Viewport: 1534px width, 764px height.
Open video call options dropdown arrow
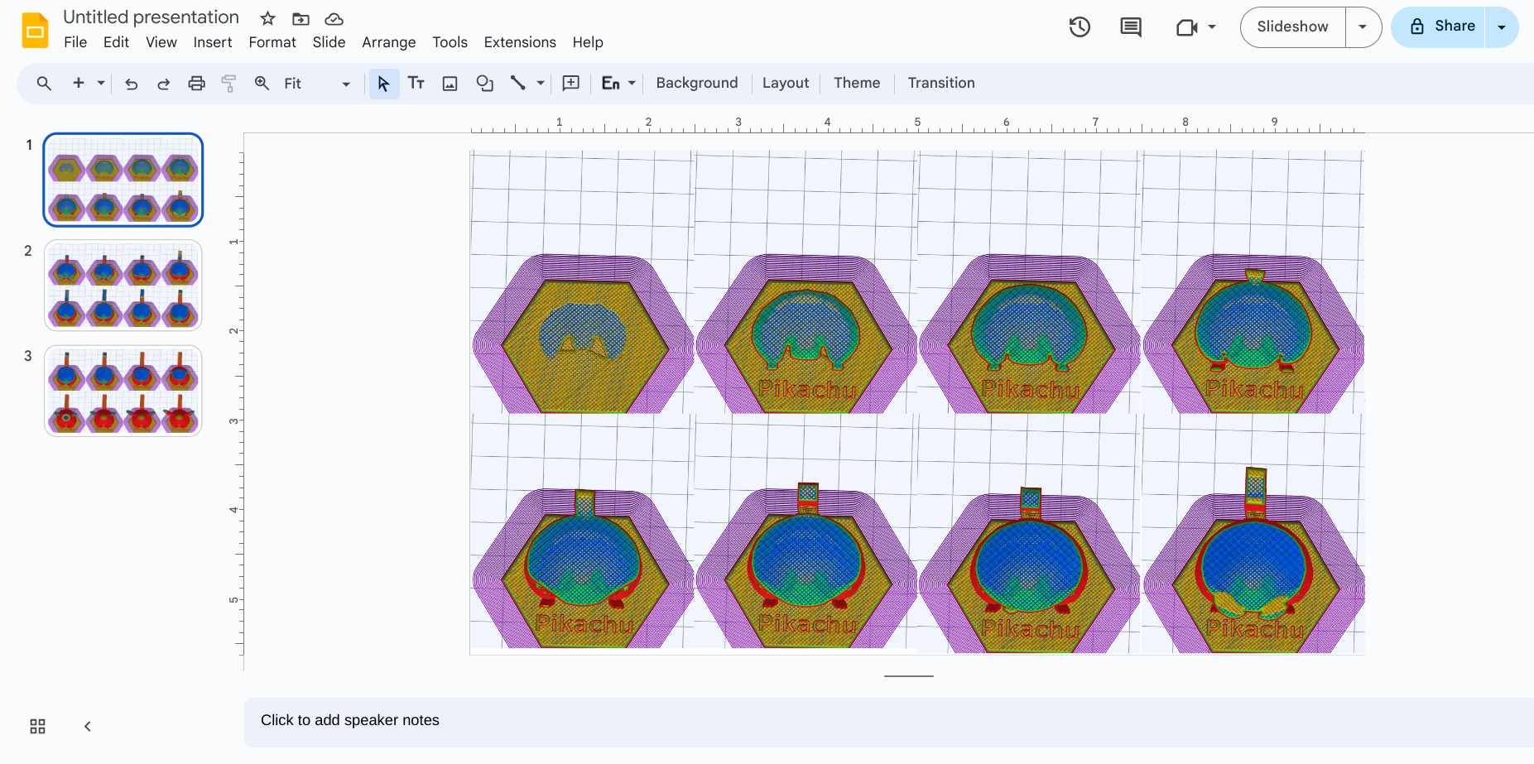(x=1212, y=27)
